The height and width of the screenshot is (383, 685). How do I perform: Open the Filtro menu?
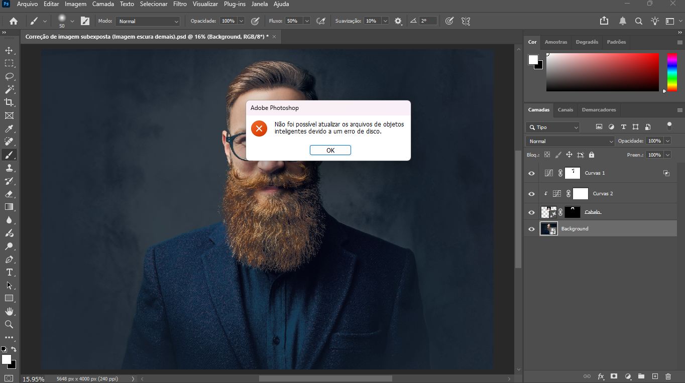click(180, 4)
